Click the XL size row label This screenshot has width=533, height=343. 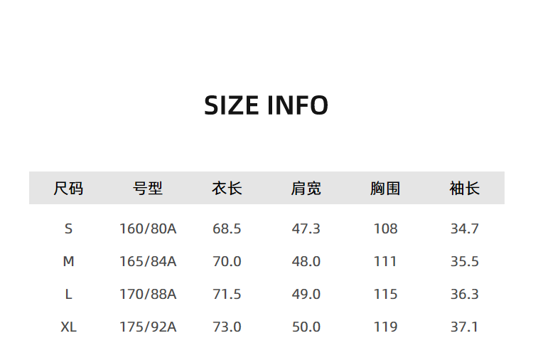pyautogui.click(x=68, y=327)
